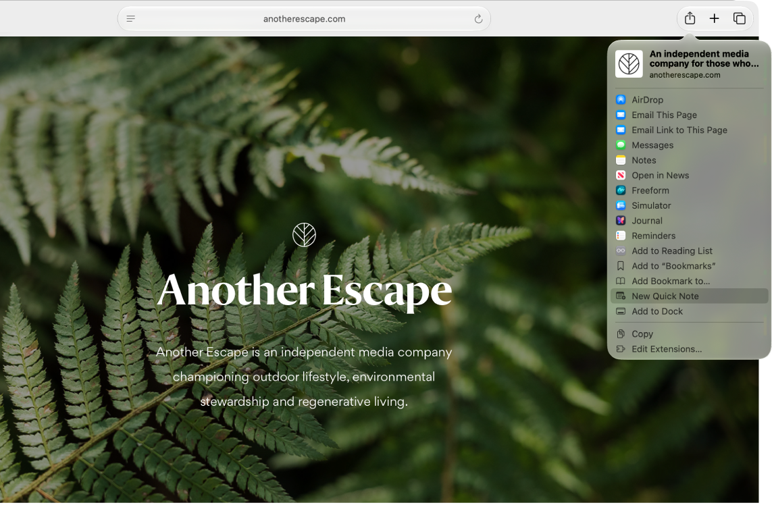This screenshot has width=774, height=505.
Task: Select Email This Page
Action: 691,115
